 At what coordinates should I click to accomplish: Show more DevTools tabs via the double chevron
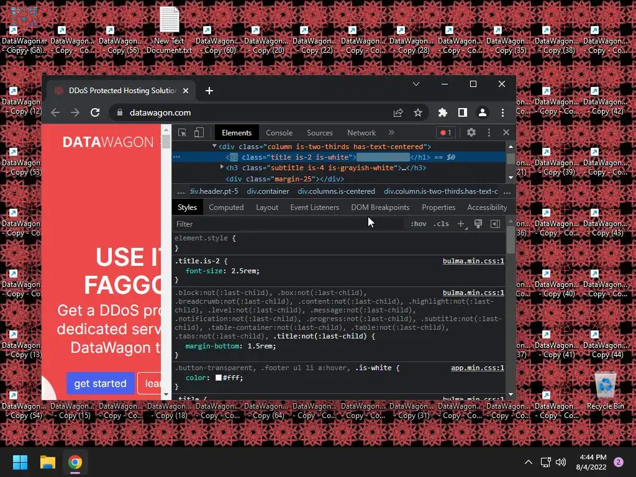(x=391, y=132)
